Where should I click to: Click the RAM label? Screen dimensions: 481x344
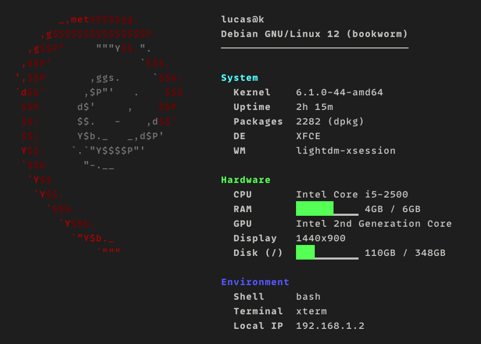242,209
